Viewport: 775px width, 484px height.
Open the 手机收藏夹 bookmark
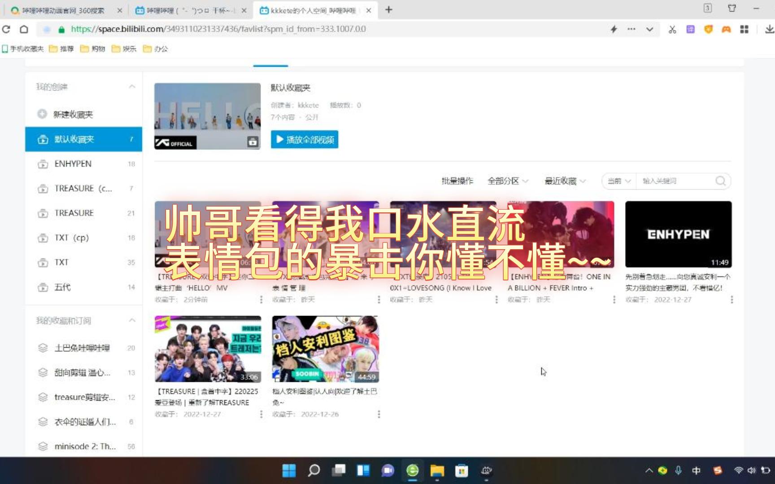[x=23, y=49]
